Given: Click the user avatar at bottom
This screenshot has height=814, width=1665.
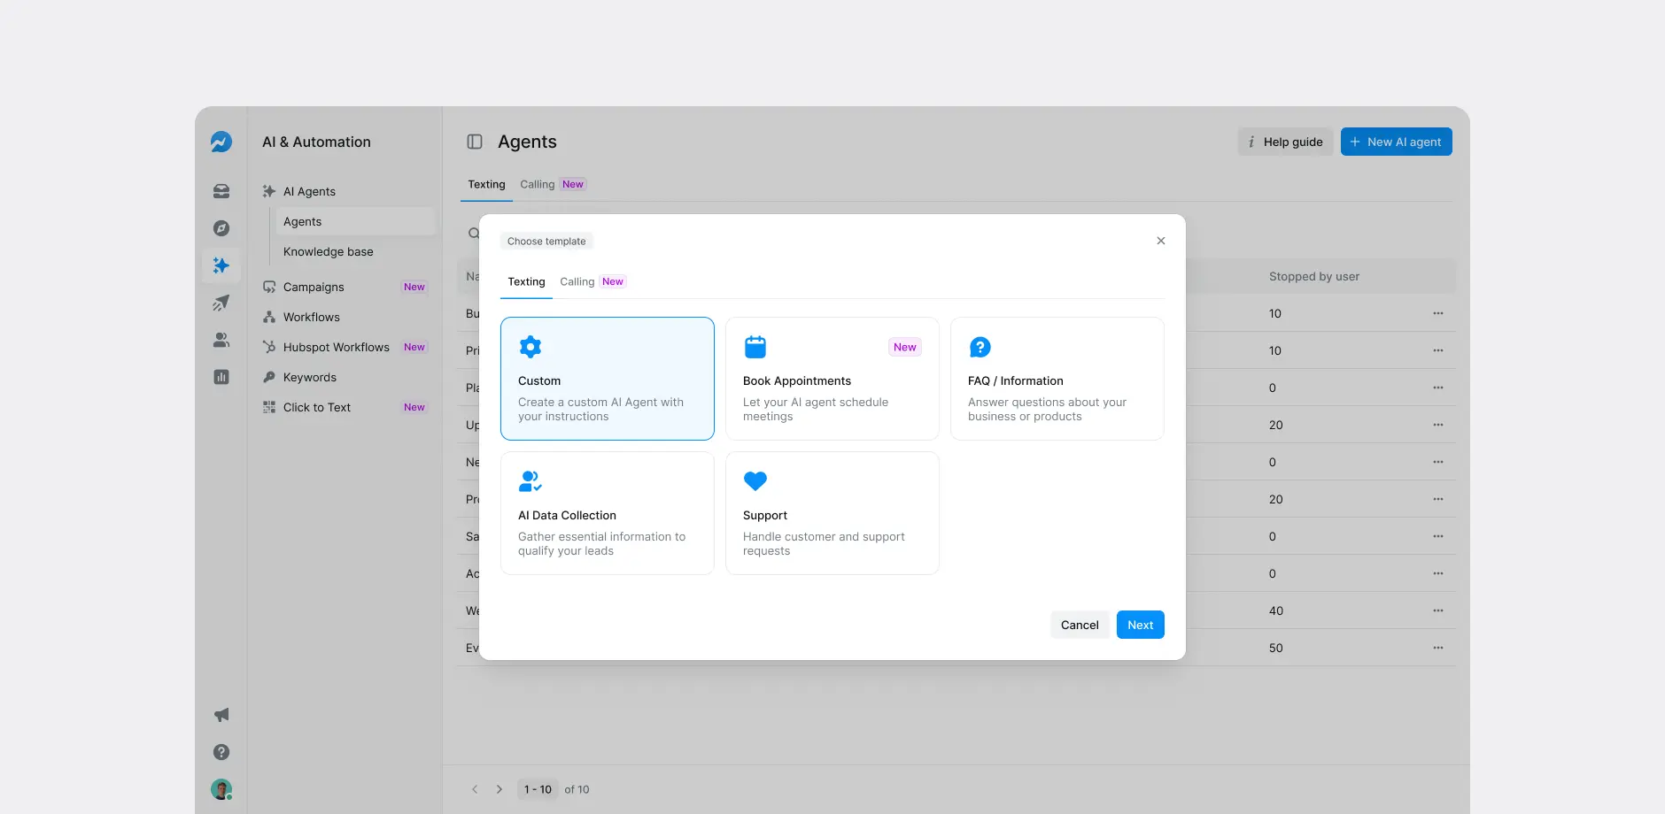Looking at the screenshot, I should pos(221,789).
